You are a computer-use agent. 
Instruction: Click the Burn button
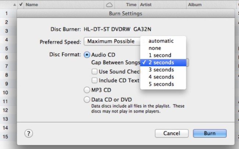coord(210,134)
